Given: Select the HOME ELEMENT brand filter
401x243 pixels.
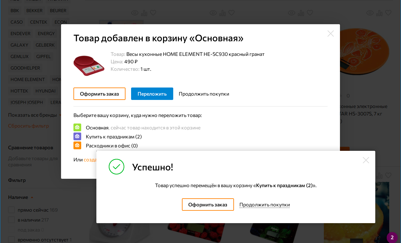Looking at the screenshot, I should coord(28,79).
